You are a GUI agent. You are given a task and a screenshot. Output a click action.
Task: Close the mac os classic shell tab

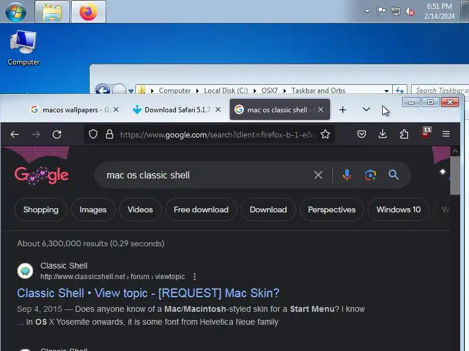click(x=321, y=109)
